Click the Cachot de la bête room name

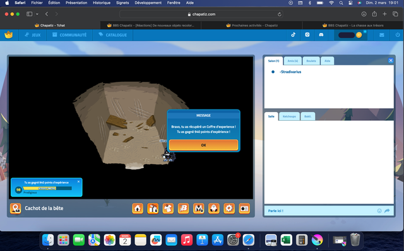44,208
